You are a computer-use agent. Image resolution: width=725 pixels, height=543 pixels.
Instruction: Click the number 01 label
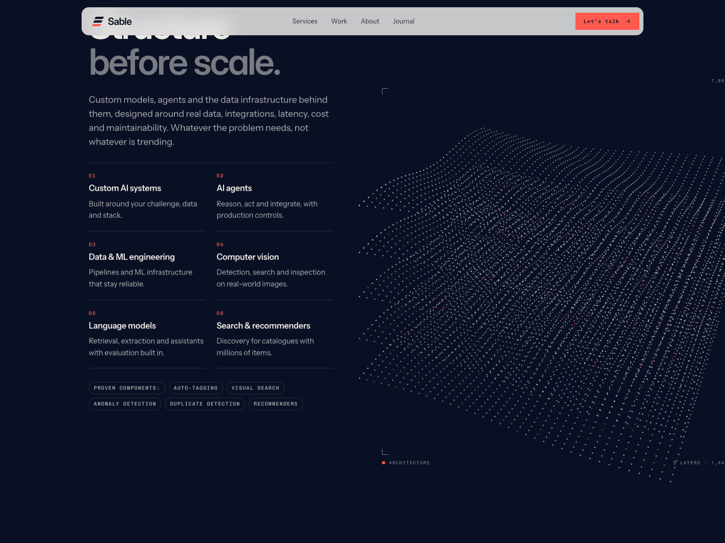(x=92, y=176)
